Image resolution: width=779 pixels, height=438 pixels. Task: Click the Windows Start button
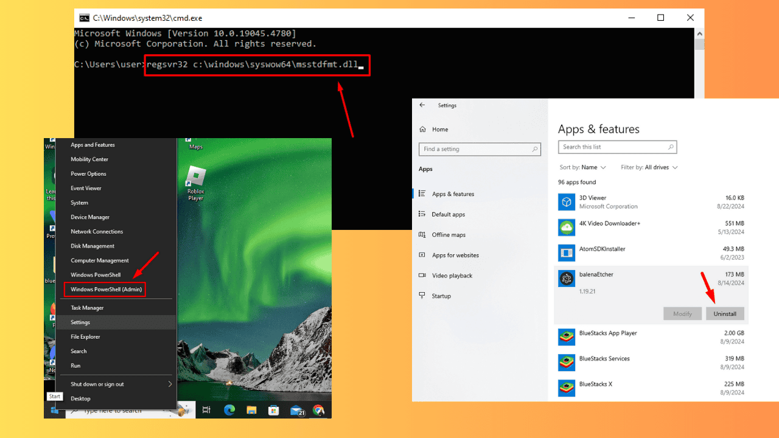(x=54, y=410)
